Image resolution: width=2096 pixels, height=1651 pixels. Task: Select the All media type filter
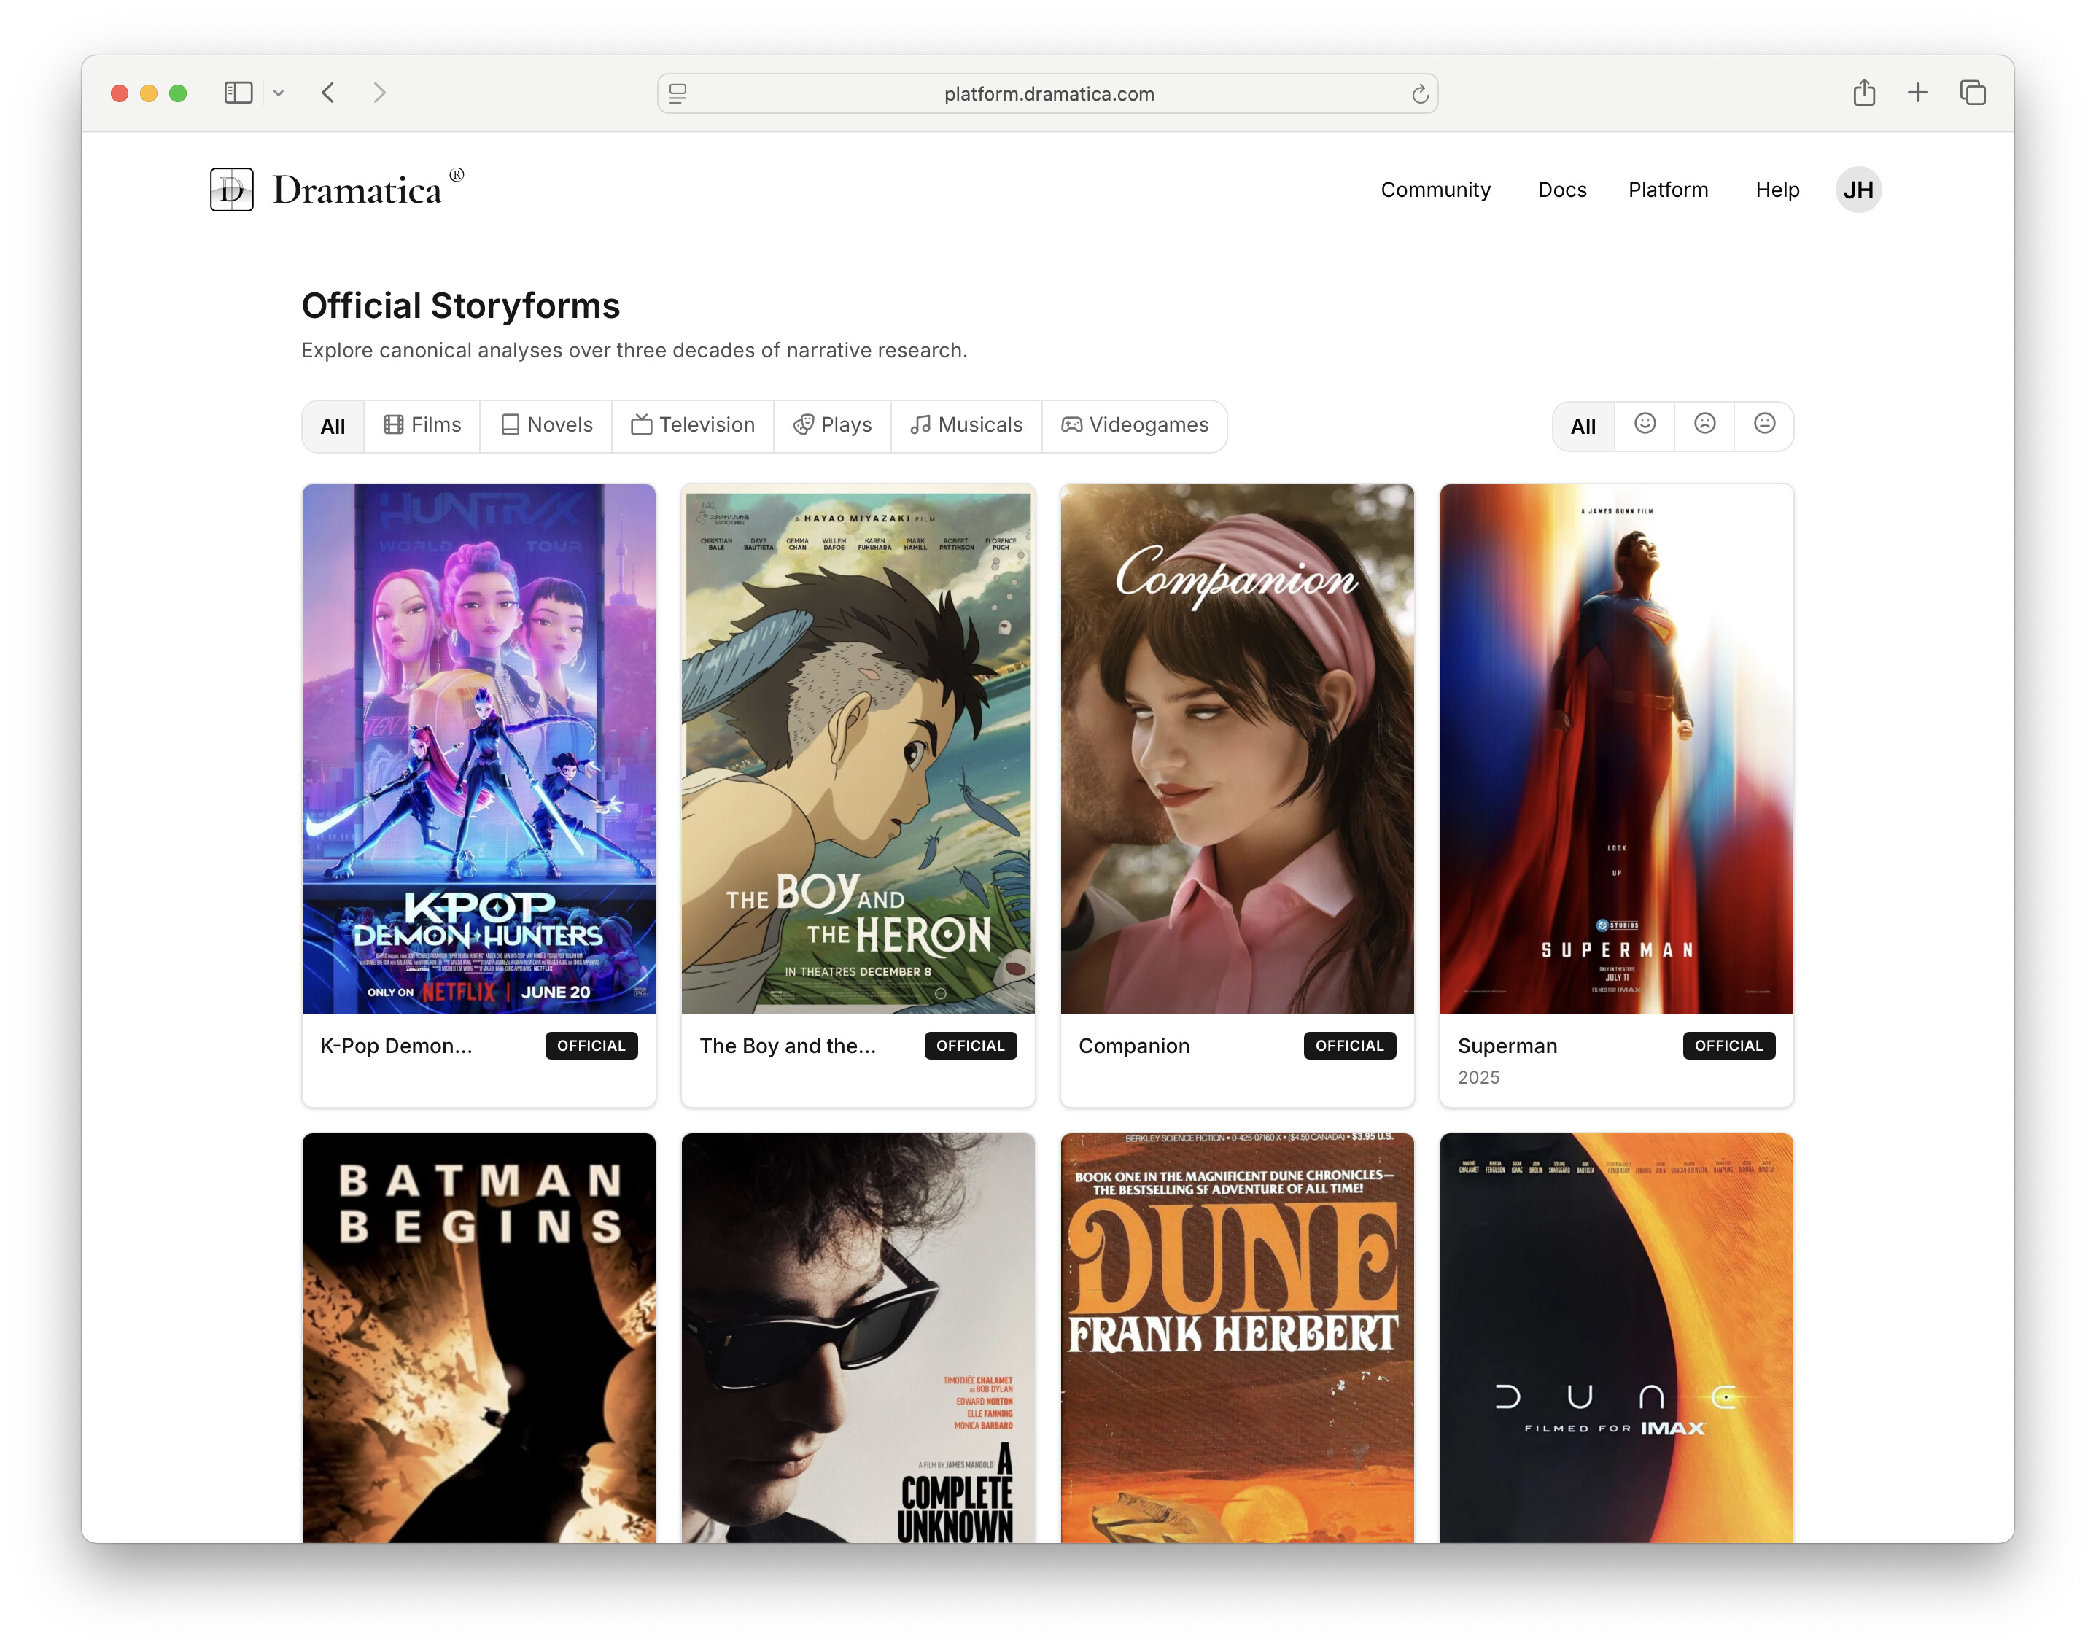click(333, 427)
